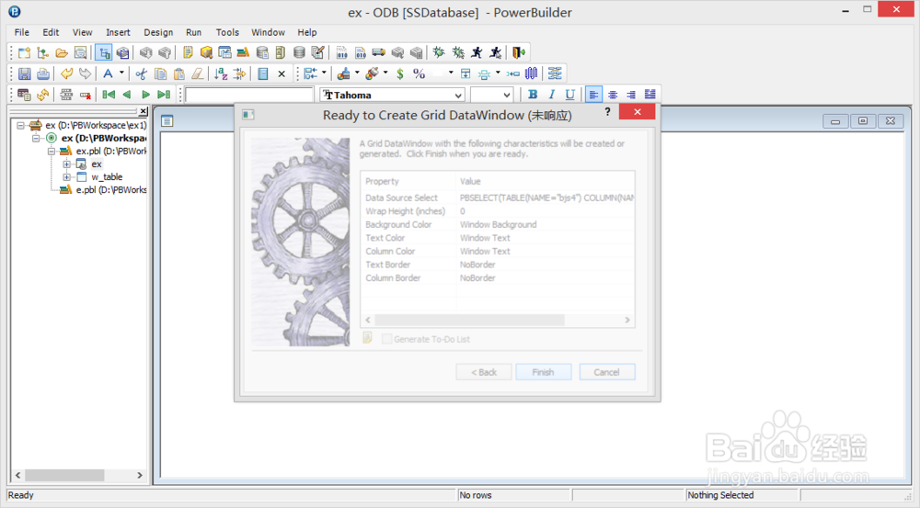Click the Copy icon
Screen dimensions: 920x508
point(160,73)
